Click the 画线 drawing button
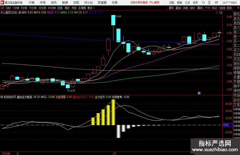Image resolution: width=240 pixels, height=155 pixels. point(200,8)
